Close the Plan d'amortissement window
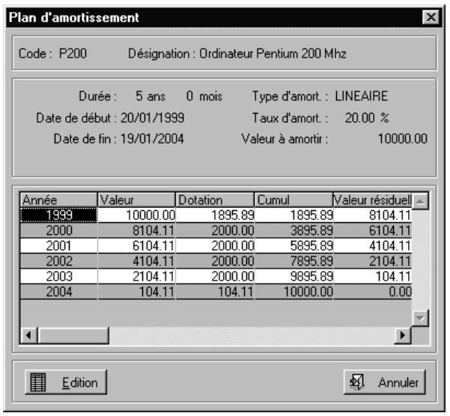This screenshot has width=450, height=416. [431, 17]
